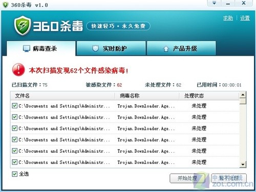Click the 开始处理 button
The width and height of the screenshot is (256, 192).
click(187, 178)
